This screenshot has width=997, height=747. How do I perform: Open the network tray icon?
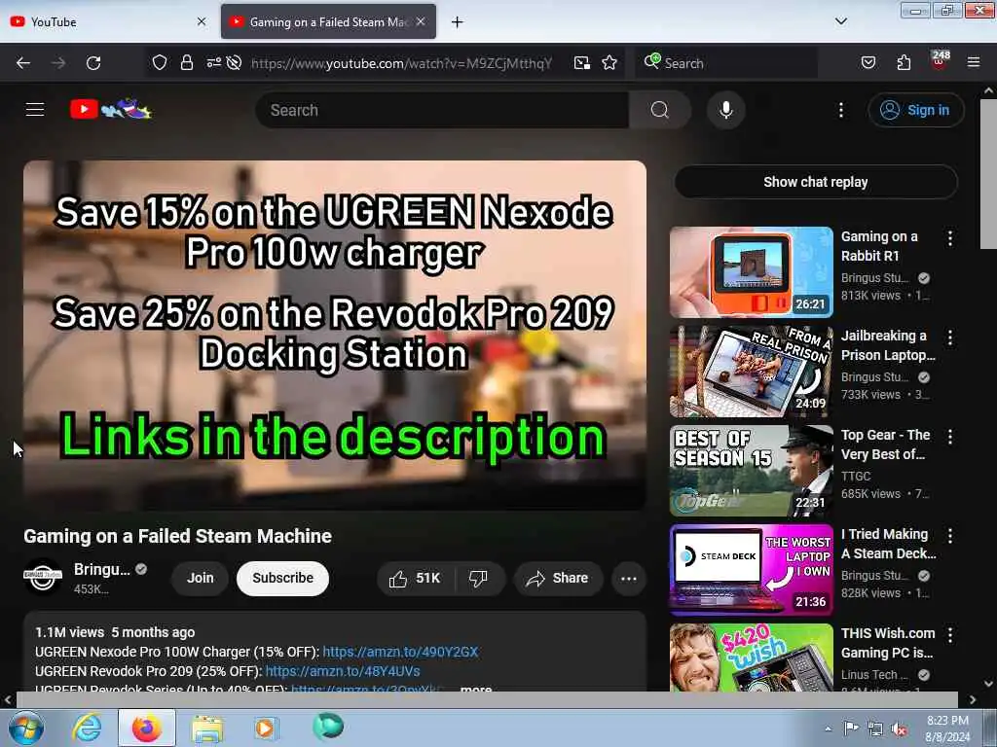875,729
